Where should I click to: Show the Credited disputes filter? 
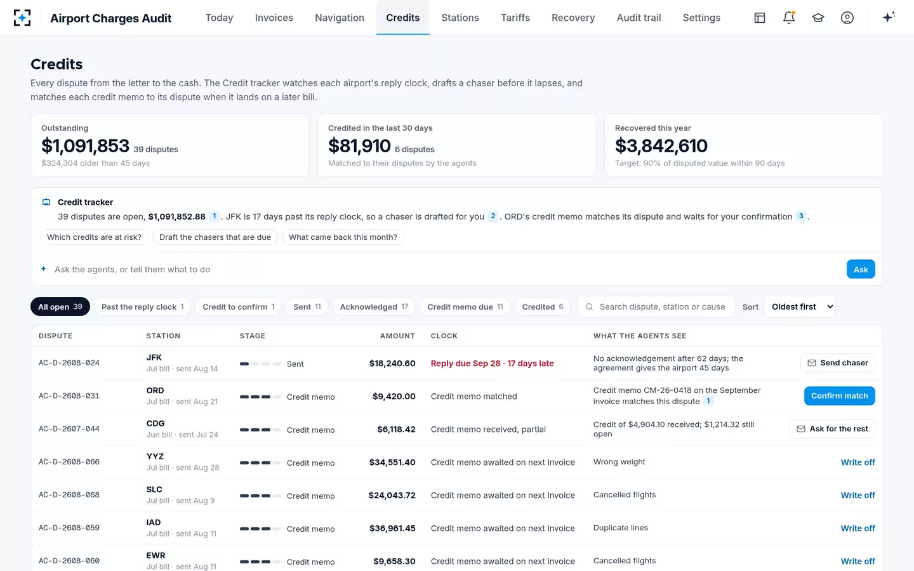click(543, 306)
